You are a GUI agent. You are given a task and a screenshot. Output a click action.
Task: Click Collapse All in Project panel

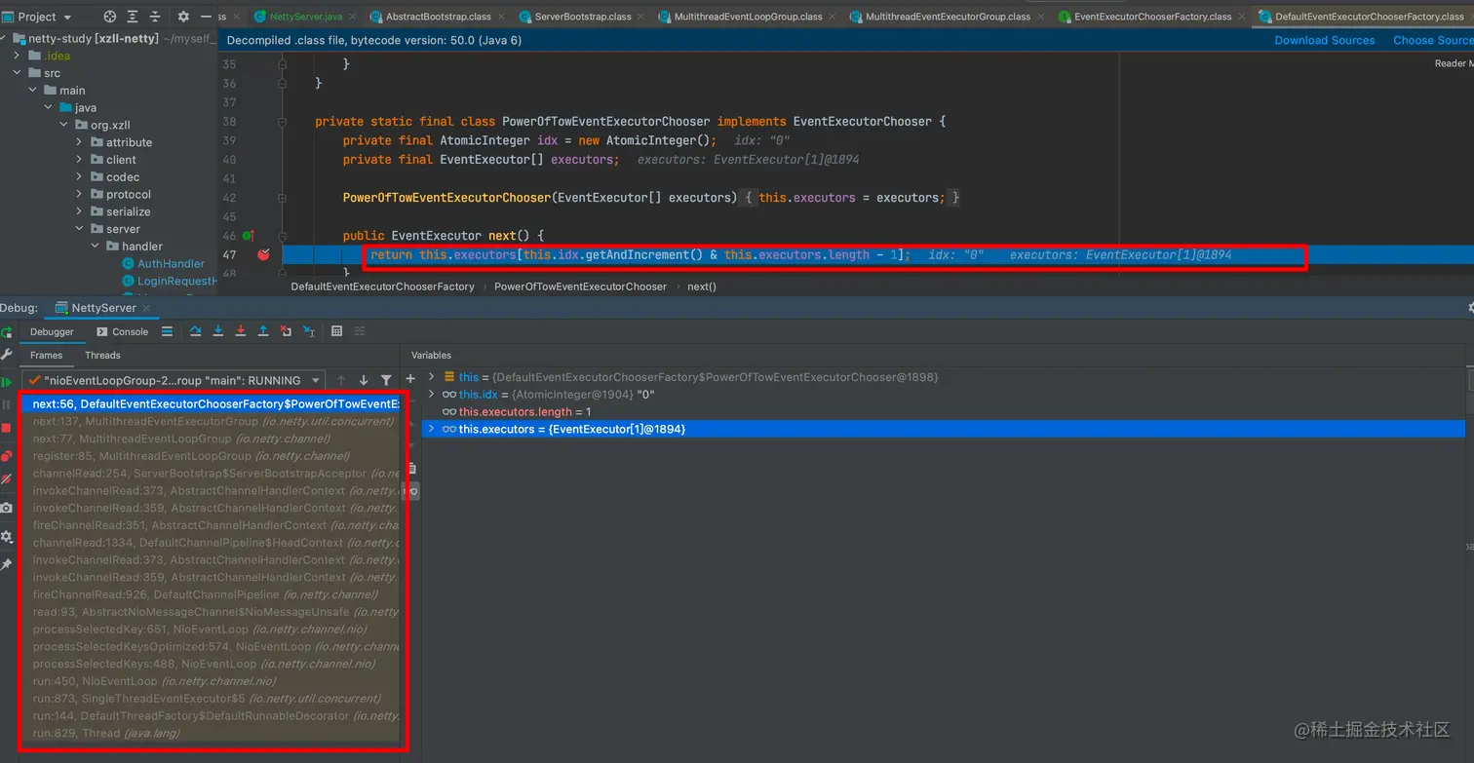[x=156, y=17]
